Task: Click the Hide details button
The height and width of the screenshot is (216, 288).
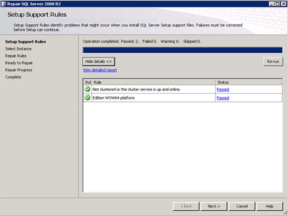Action: pos(98,62)
